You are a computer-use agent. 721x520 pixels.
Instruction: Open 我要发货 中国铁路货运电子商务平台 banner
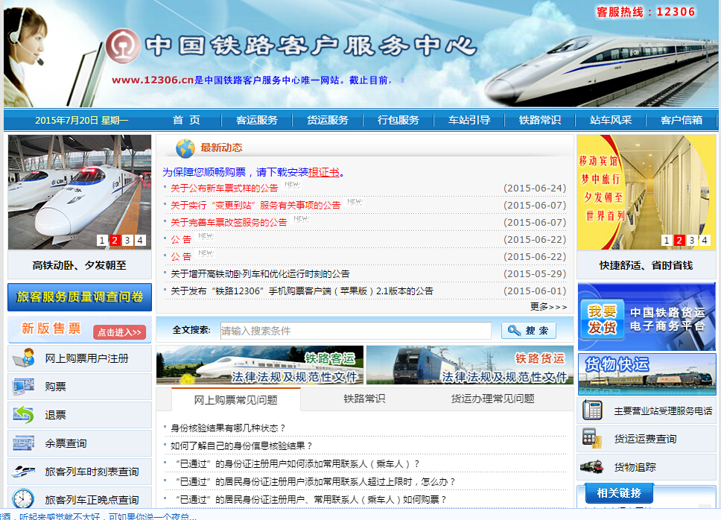coord(647,317)
